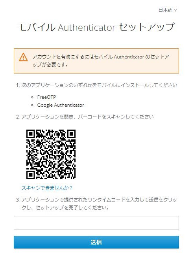Open the 日本語 language dropdown
192x273 pixels.
(168, 10)
